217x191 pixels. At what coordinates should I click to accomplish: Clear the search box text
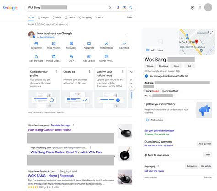point(110,7)
